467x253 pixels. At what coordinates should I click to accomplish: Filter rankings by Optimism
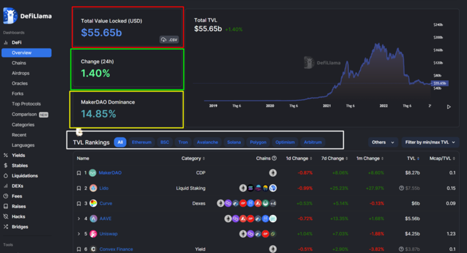click(285, 142)
